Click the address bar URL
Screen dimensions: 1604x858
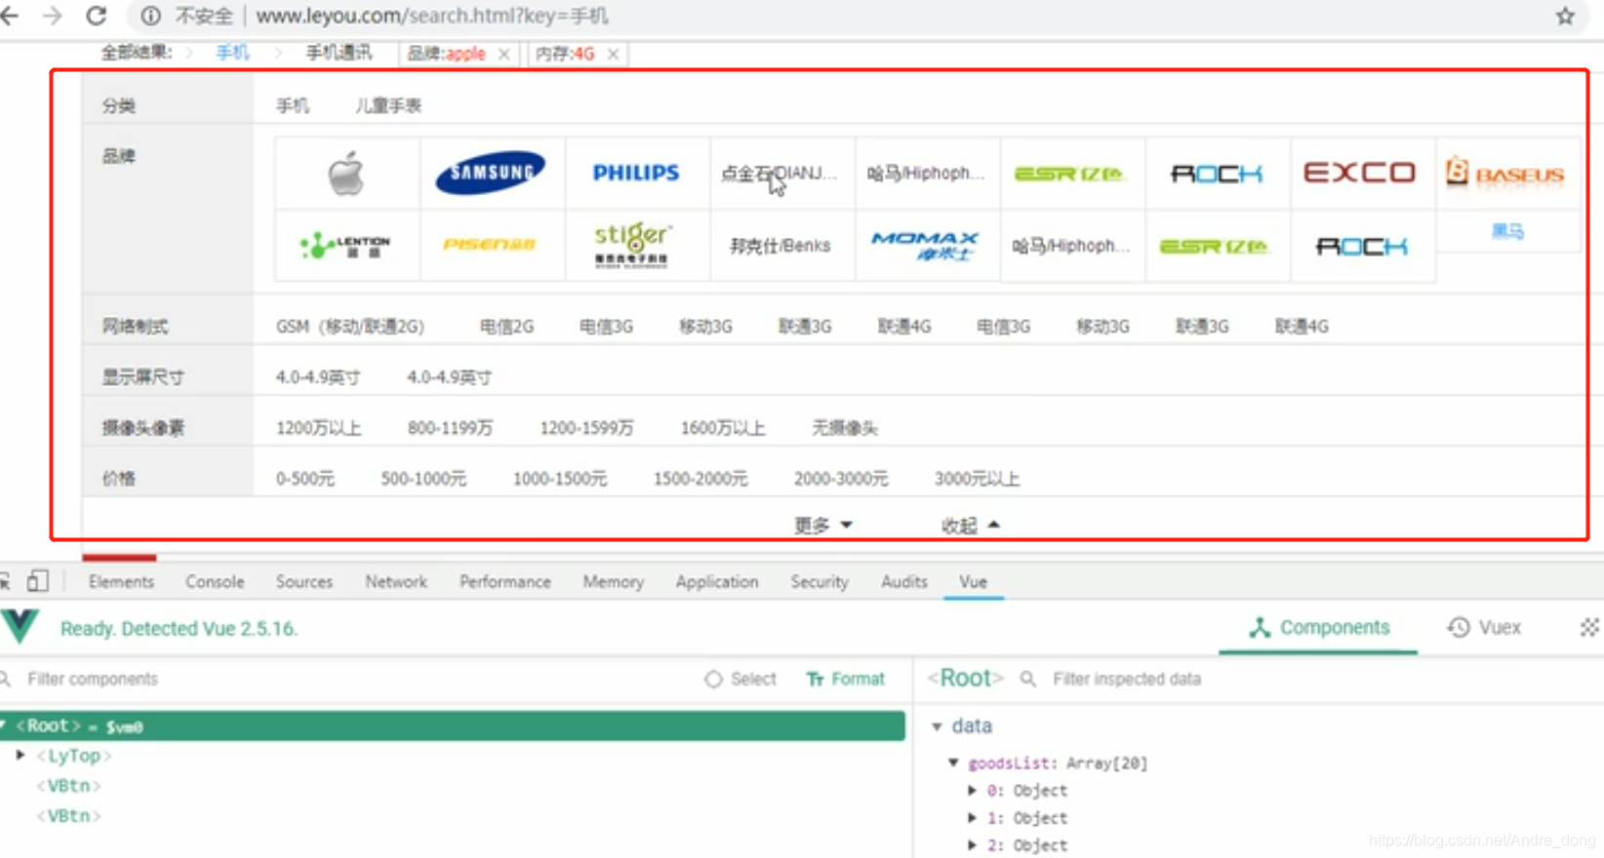tap(431, 16)
